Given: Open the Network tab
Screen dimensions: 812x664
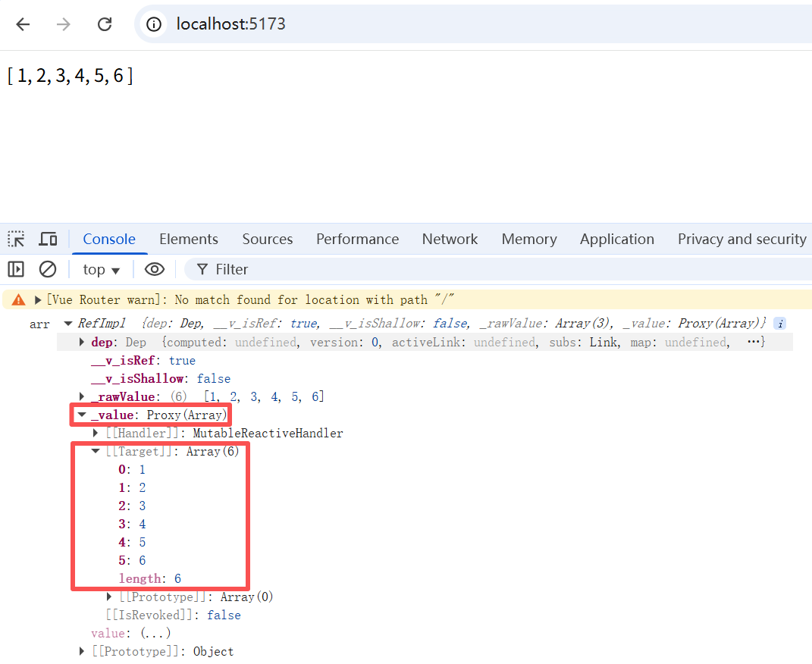Looking at the screenshot, I should [450, 239].
